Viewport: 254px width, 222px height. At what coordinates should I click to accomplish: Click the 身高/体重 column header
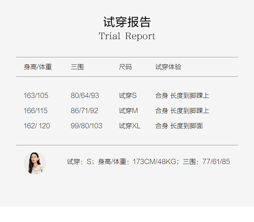38,67
